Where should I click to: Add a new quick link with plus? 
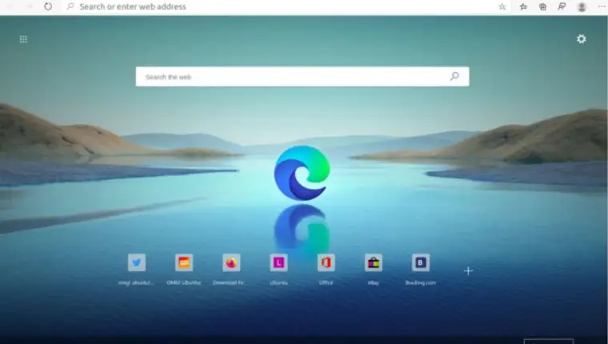(x=468, y=270)
